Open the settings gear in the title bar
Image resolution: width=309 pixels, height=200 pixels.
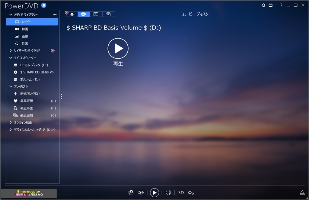(x=263, y=5)
